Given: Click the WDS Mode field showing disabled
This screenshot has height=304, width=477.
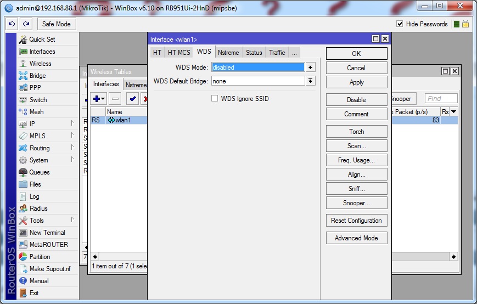Looking at the screenshot, I should pos(258,67).
